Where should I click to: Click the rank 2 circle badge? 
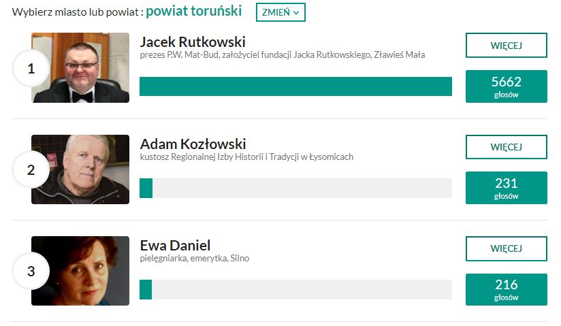(x=31, y=169)
